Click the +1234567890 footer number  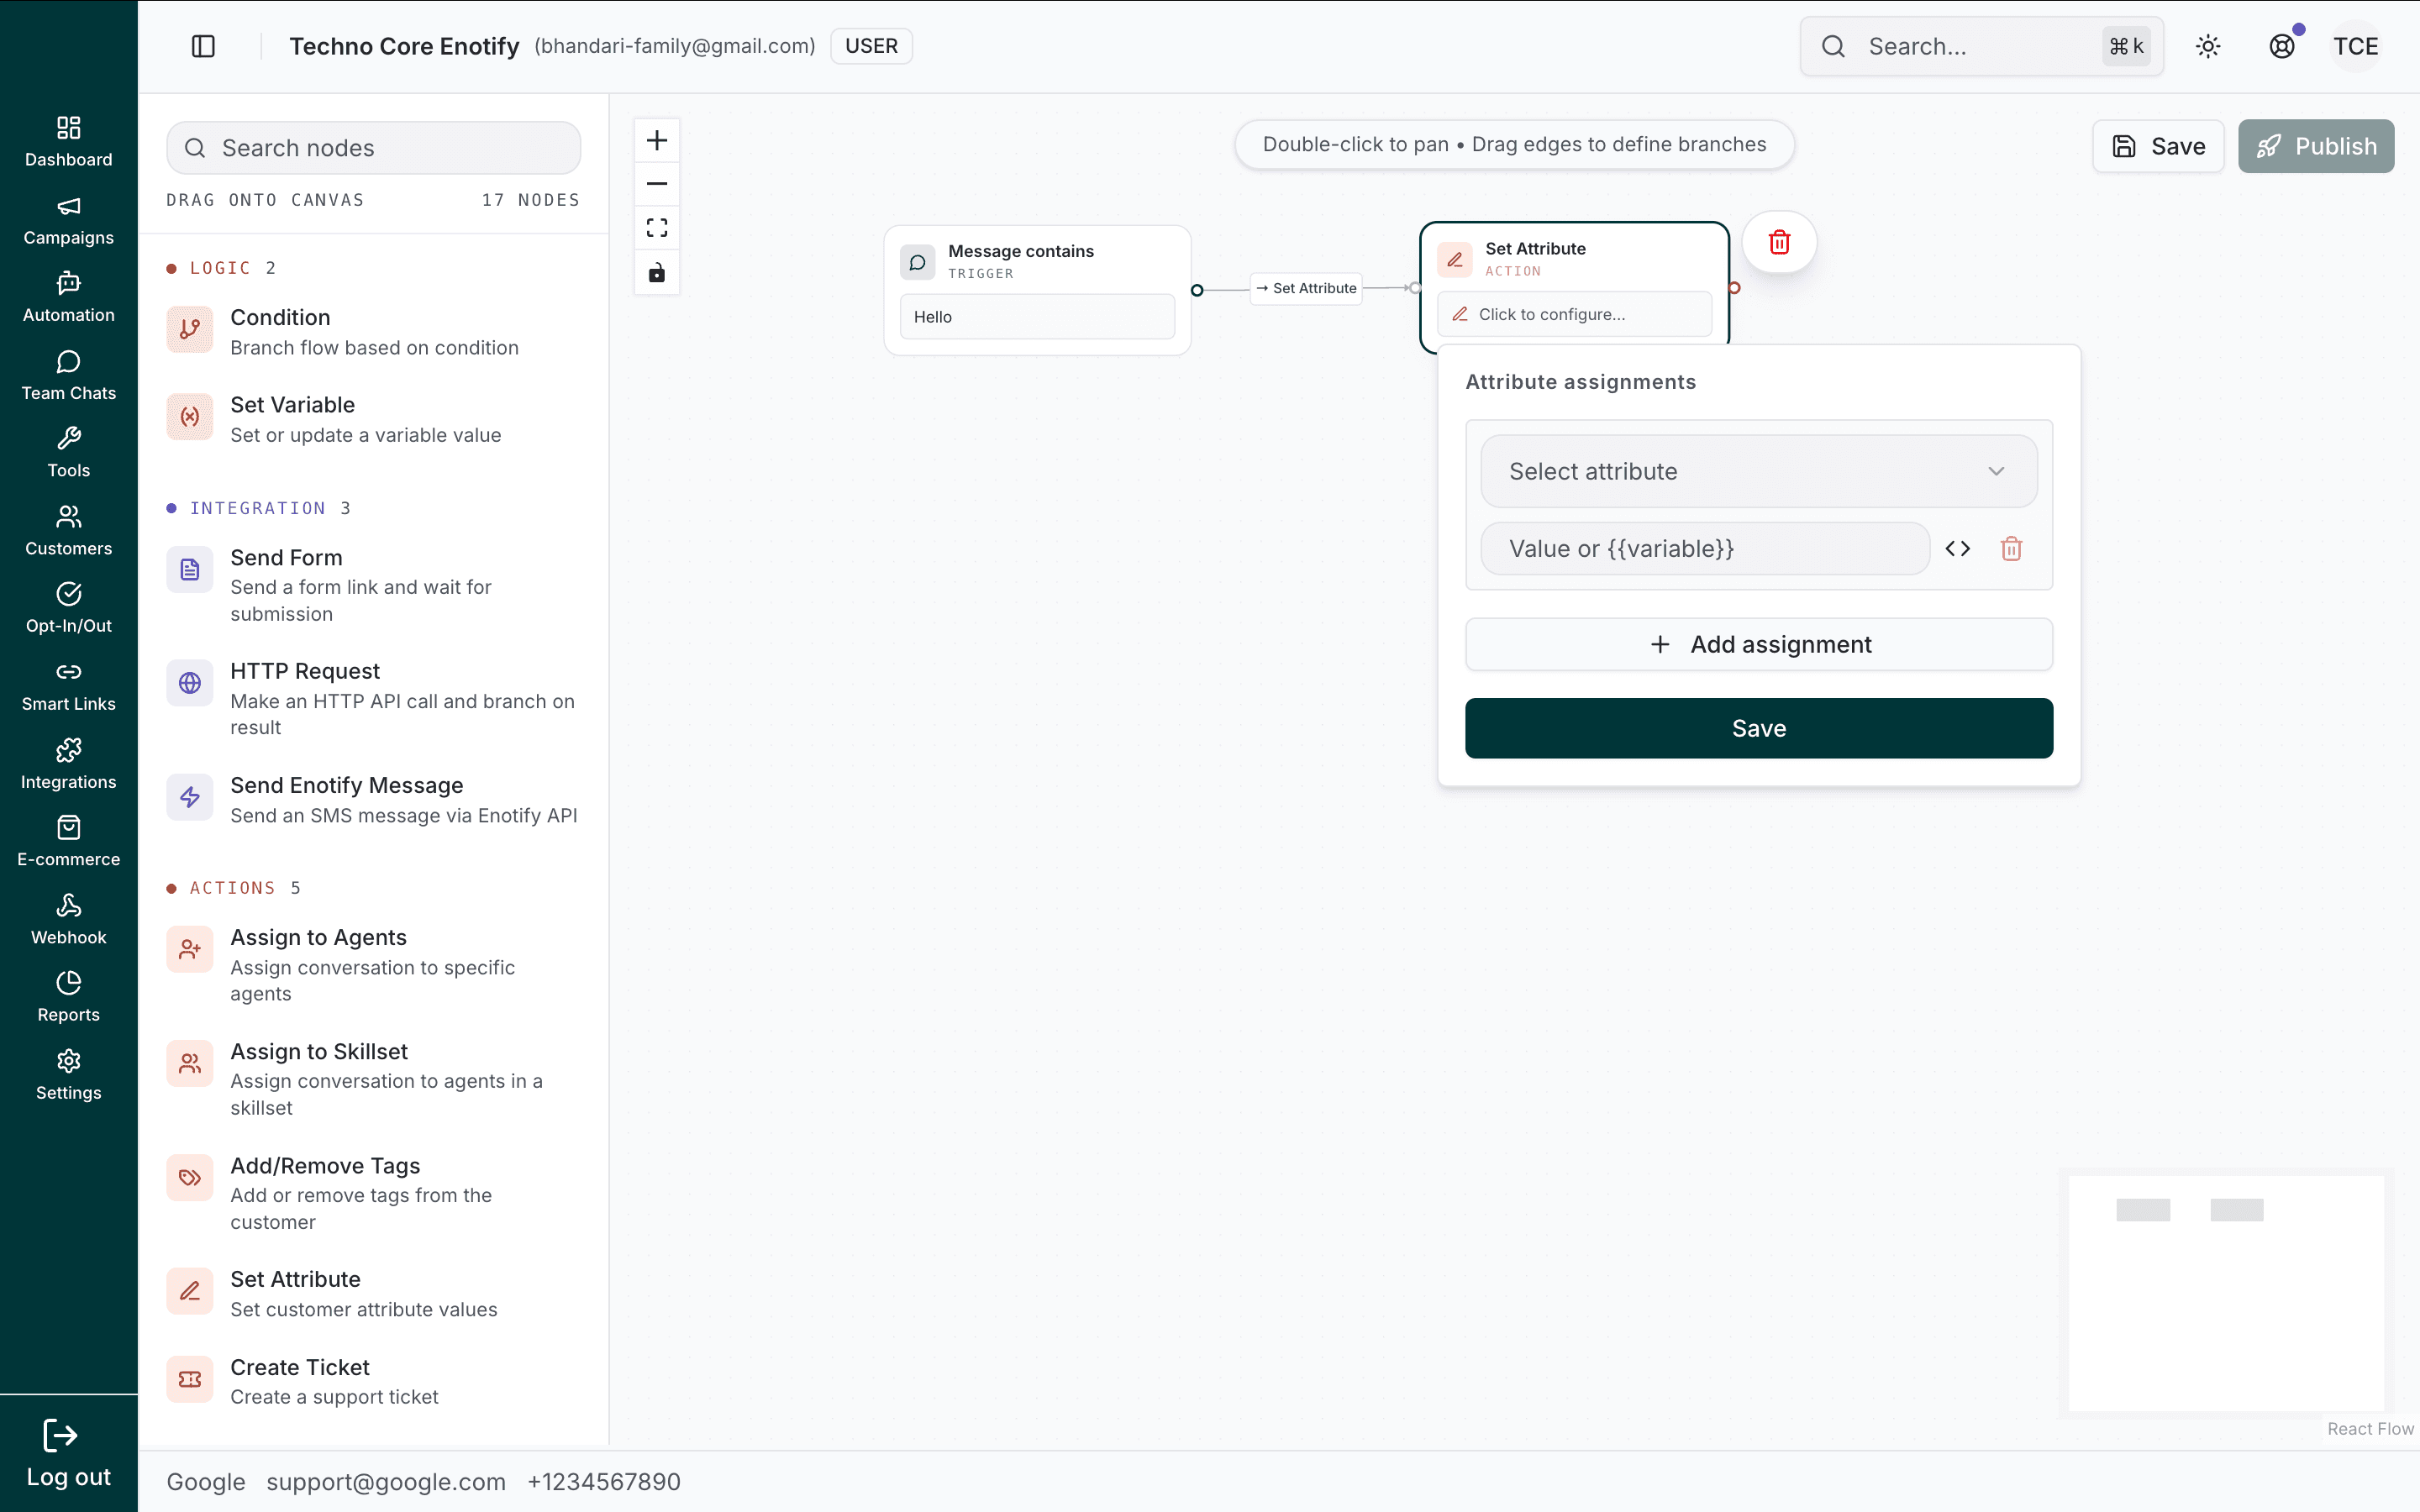pos(604,1482)
